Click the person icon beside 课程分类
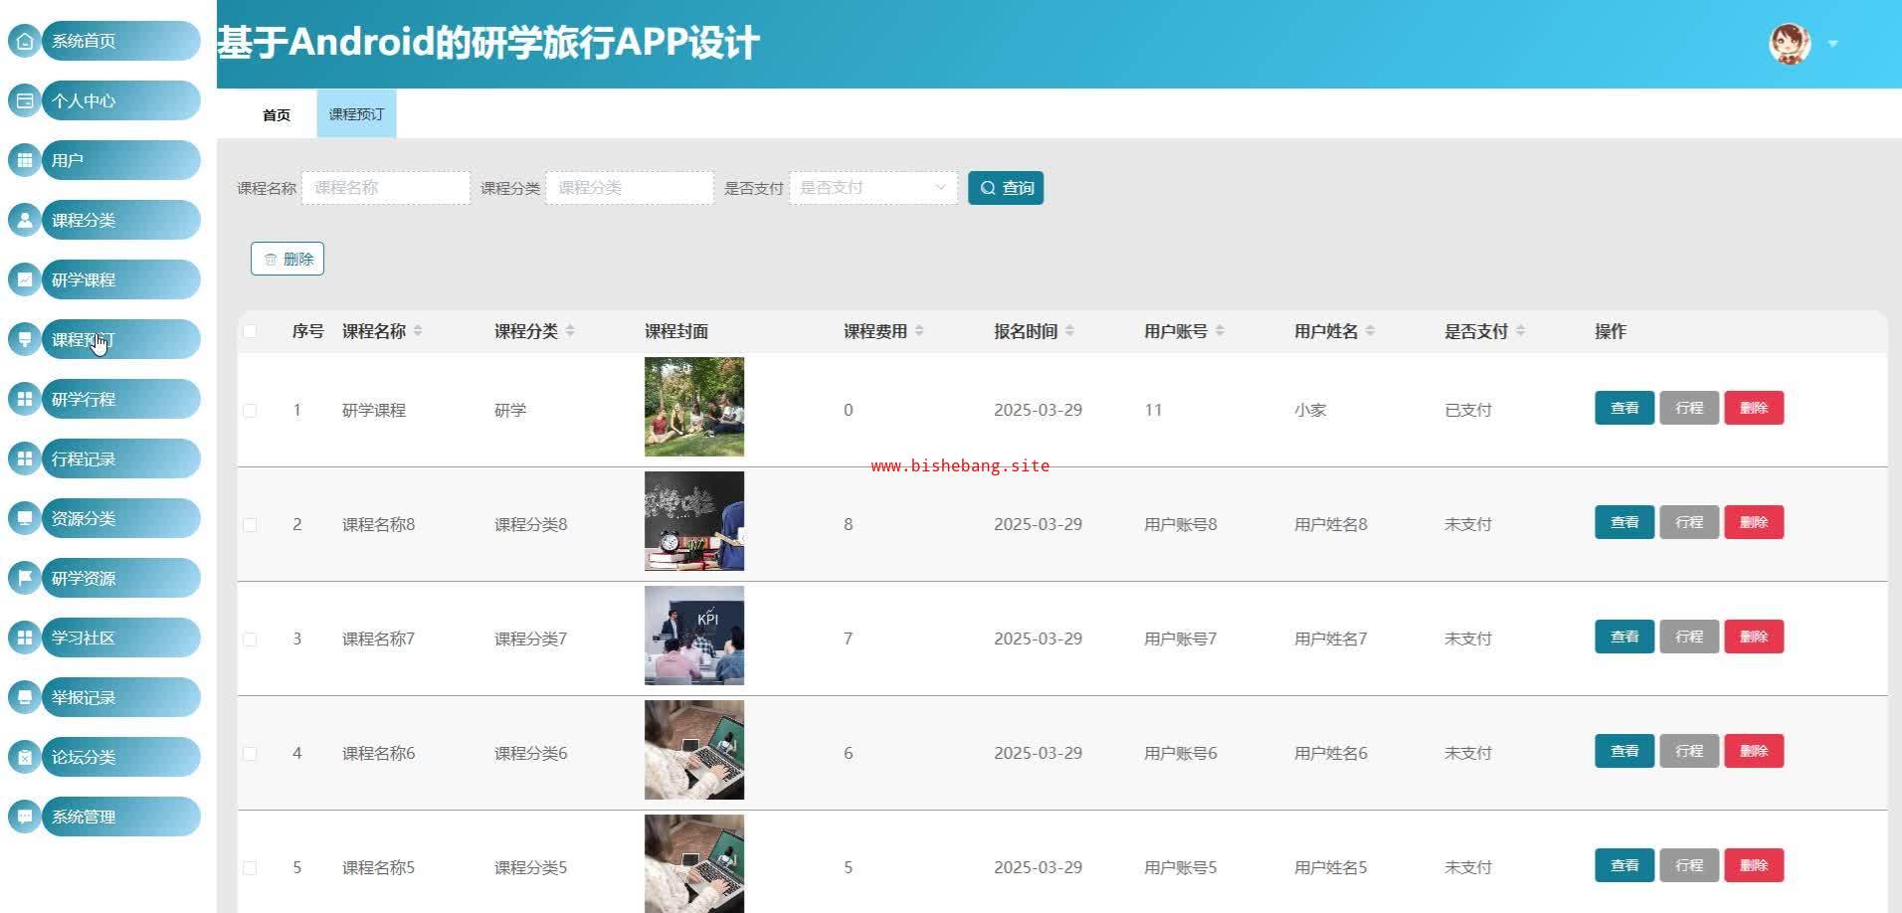The image size is (1902, 913). 25,220
